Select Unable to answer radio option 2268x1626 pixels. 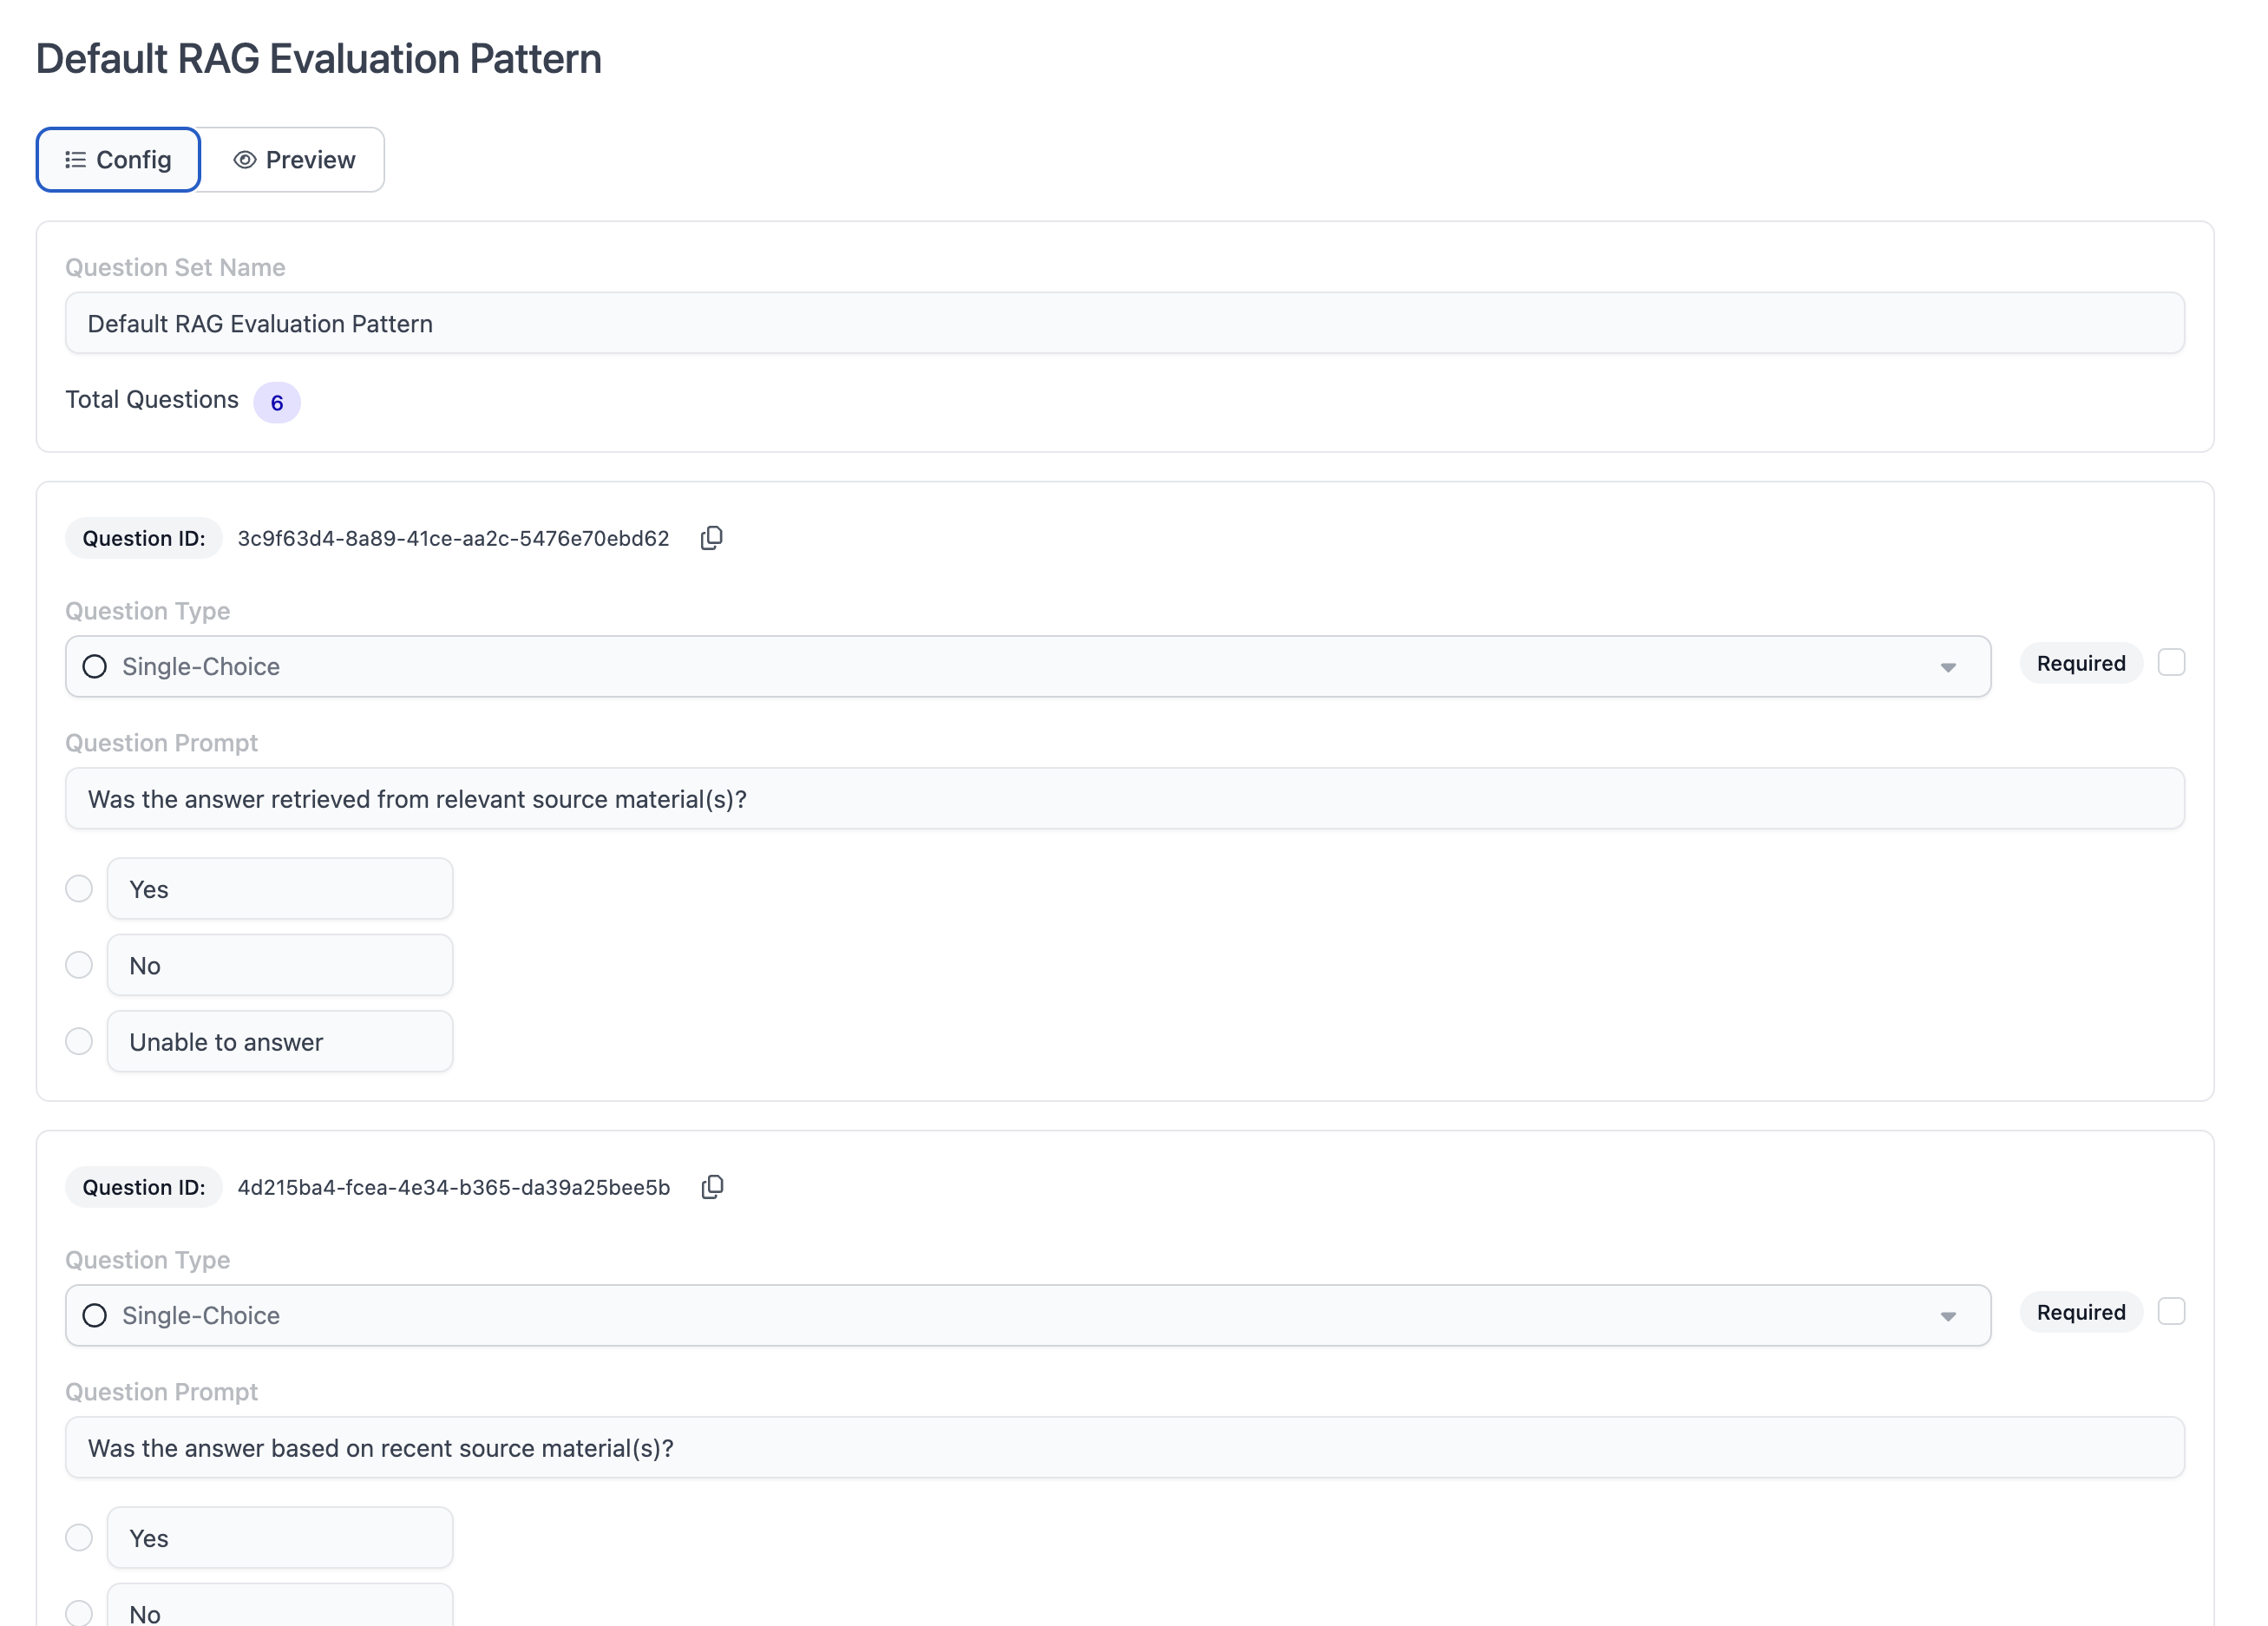pyautogui.click(x=79, y=1041)
